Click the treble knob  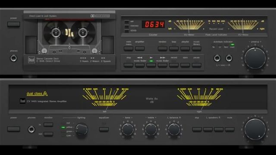(x=151, y=129)
